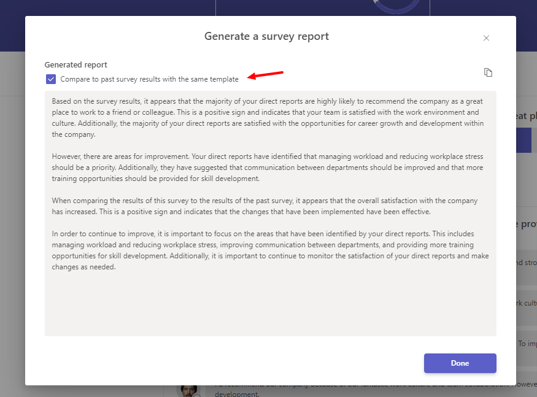Click the Done button

(x=460, y=363)
